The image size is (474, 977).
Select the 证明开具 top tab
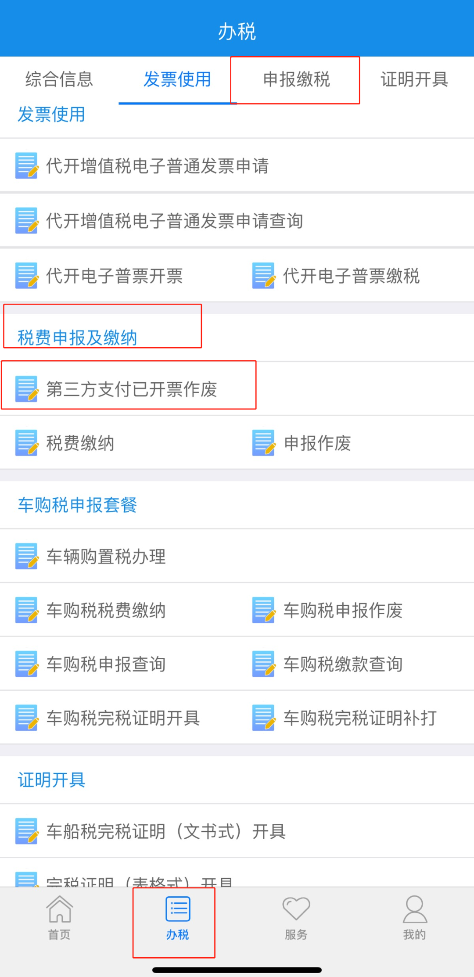click(414, 79)
